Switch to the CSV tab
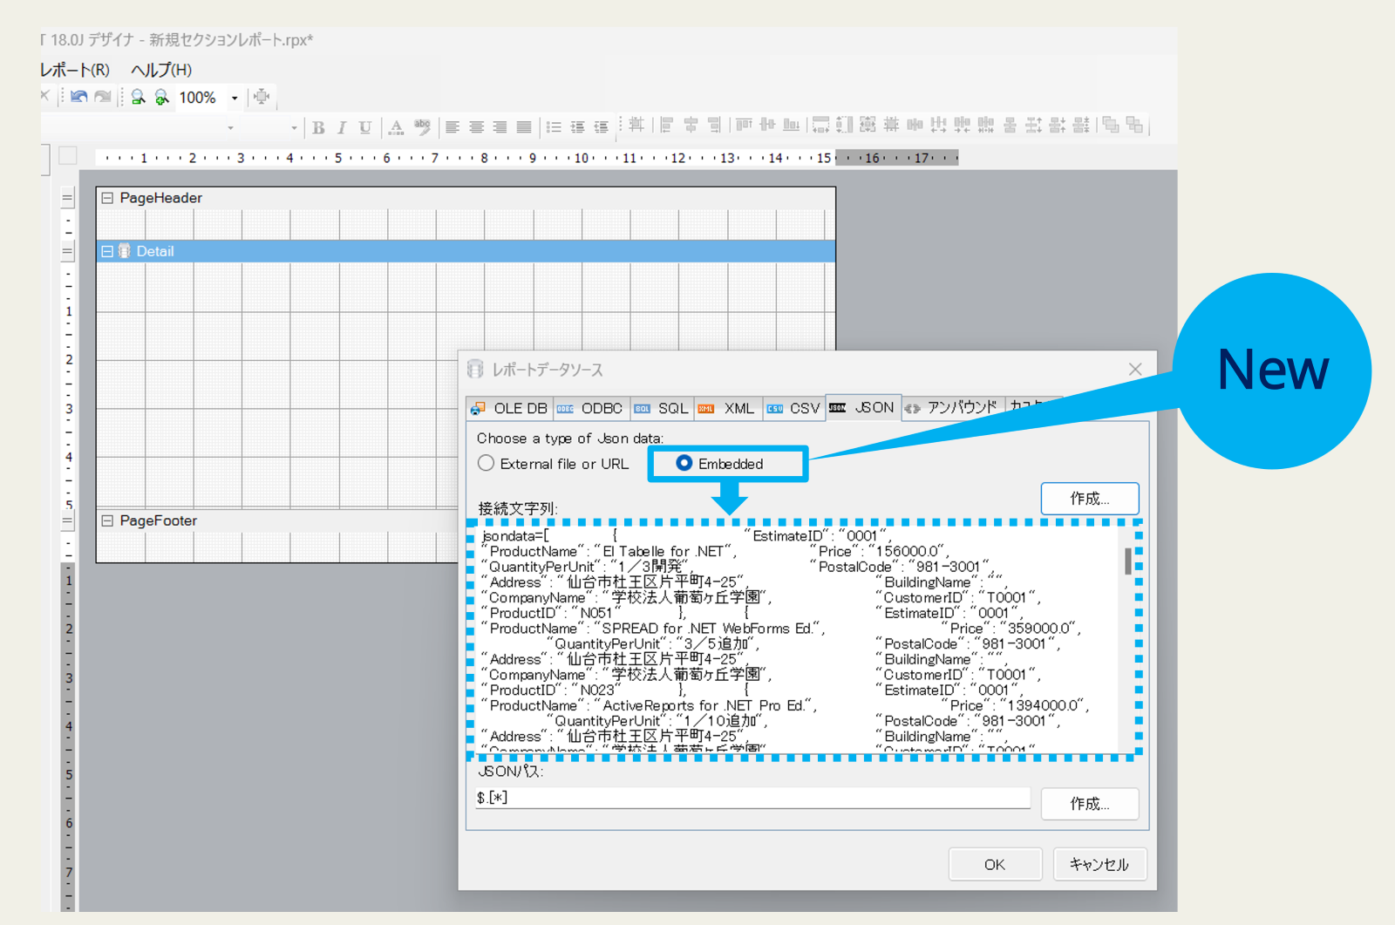This screenshot has height=925, width=1395. (x=793, y=408)
